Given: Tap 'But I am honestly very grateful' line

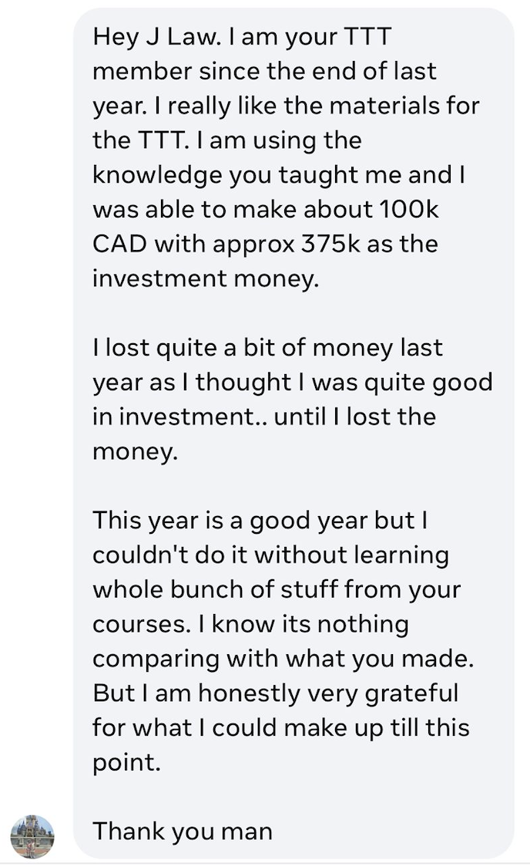Looking at the screenshot, I should pyautogui.click(x=276, y=693).
